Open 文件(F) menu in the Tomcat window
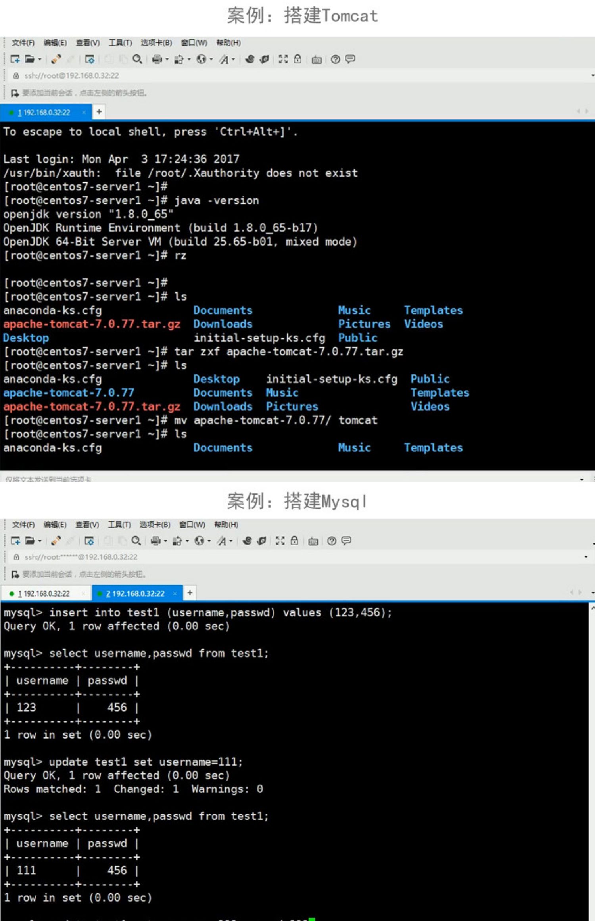Image resolution: width=595 pixels, height=921 pixels. 23,43
